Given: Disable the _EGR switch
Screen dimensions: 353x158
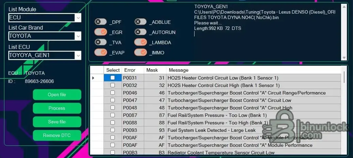Looking at the screenshot, I should (x=101, y=32).
